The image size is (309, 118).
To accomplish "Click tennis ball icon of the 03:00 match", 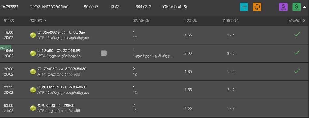I will [x=33, y=108].
